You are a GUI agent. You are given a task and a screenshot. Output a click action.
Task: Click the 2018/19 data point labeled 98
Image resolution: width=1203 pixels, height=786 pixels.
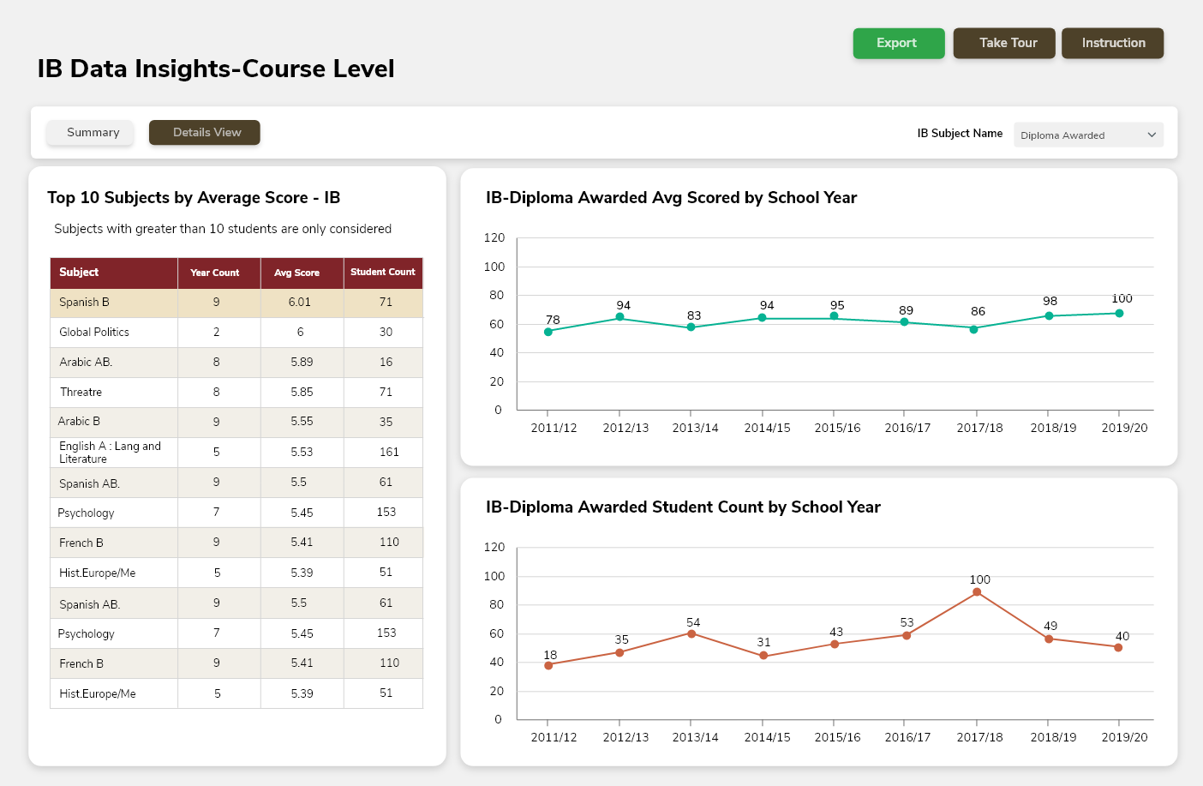click(1049, 316)
